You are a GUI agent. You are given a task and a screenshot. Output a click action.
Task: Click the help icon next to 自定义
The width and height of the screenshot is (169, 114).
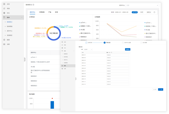155,12
